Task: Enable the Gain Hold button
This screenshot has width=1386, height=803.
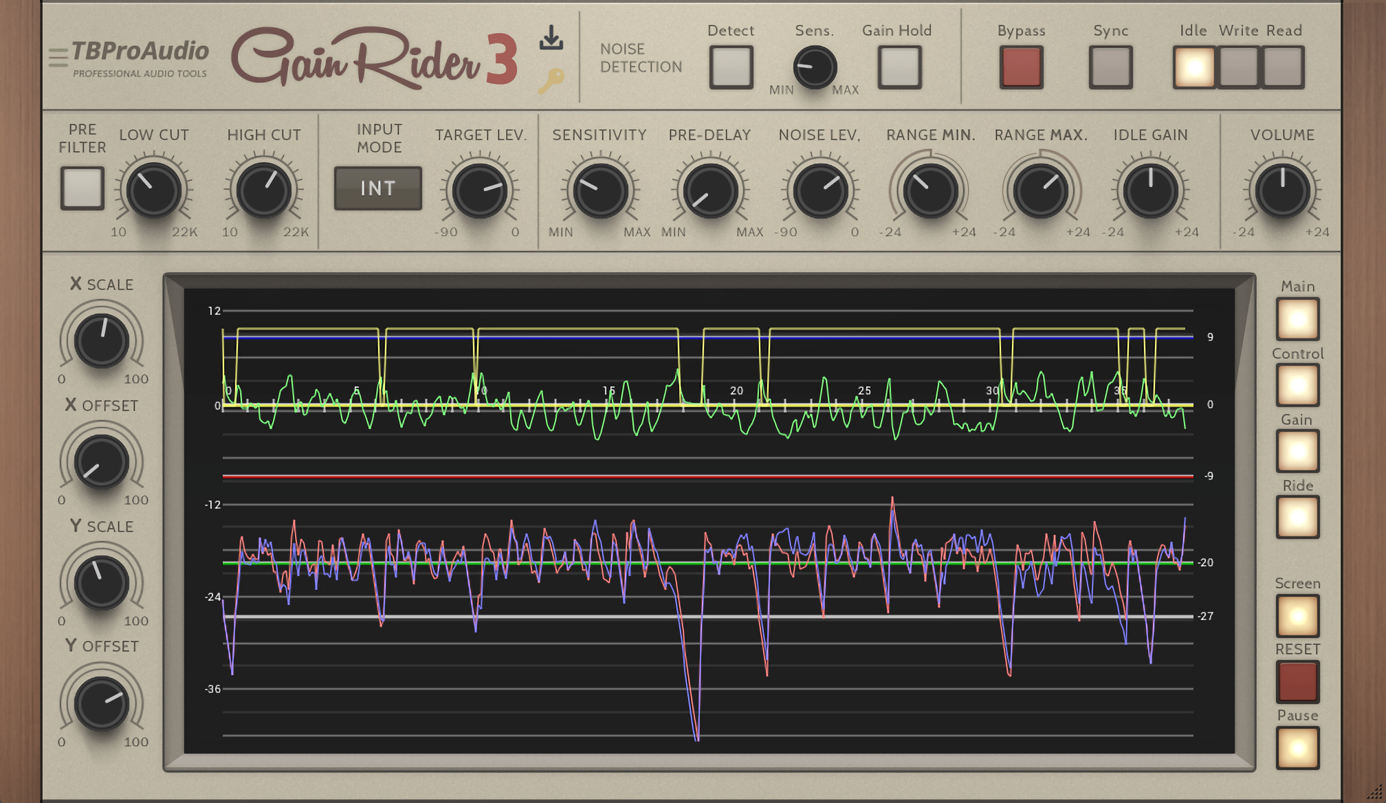Action: (899, 67)
